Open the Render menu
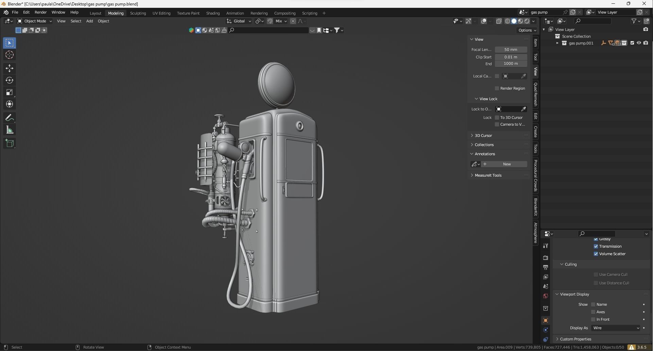This screenshot has height=351, width=653. click(x=40, y=12)
